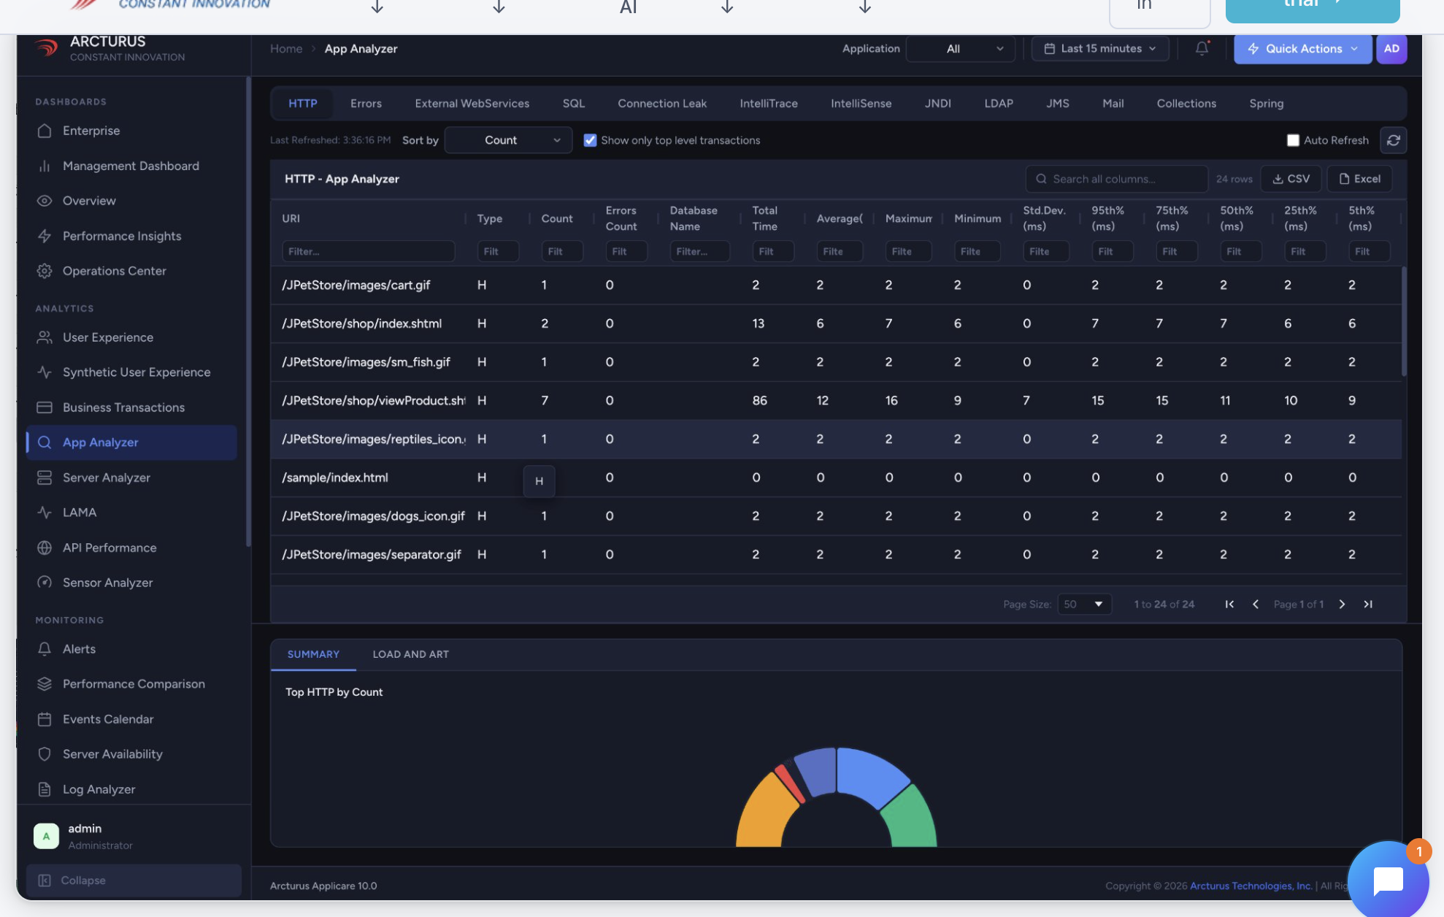1444x917 pixels.
Task: Expand the Quick Actions menu
Action: coord(1302,49)
